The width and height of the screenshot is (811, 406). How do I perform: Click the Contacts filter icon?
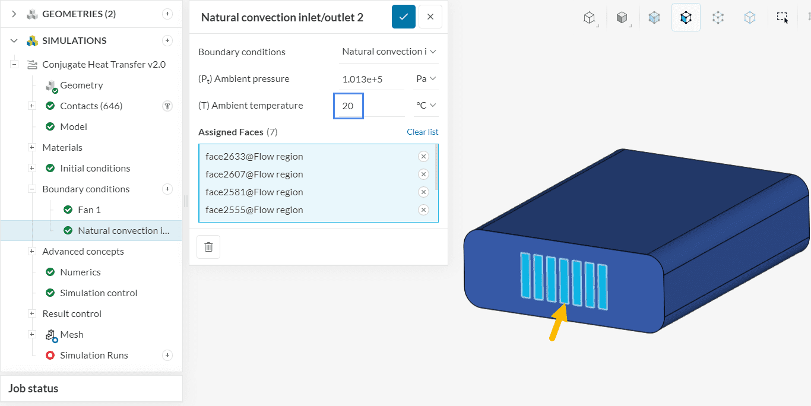click(x=167, y=106)
